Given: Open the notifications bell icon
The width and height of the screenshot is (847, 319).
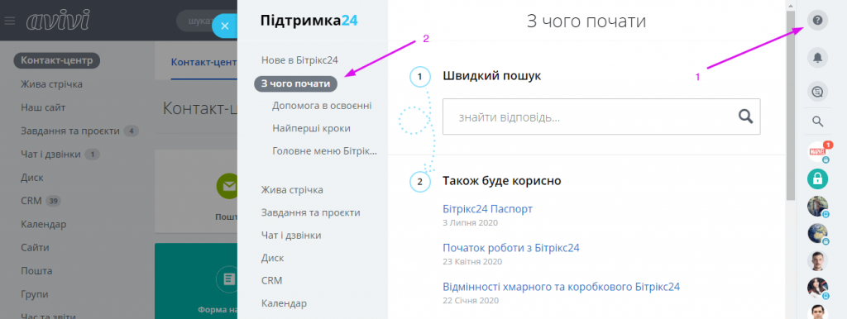Looking at the screenshot, I should pyautogui.click(x=817, y=58).
